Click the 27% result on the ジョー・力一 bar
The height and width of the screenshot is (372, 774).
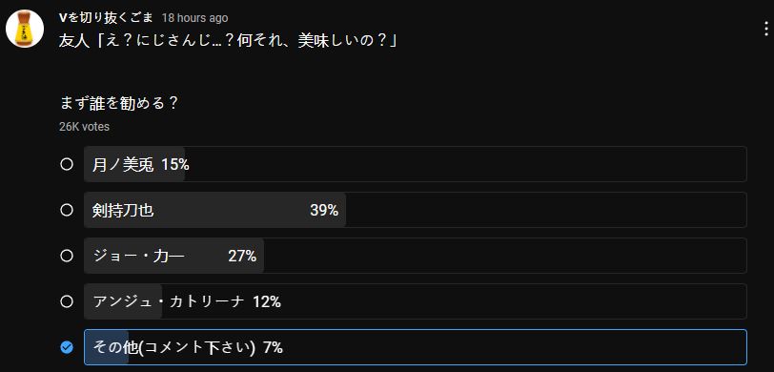point(242,256)
